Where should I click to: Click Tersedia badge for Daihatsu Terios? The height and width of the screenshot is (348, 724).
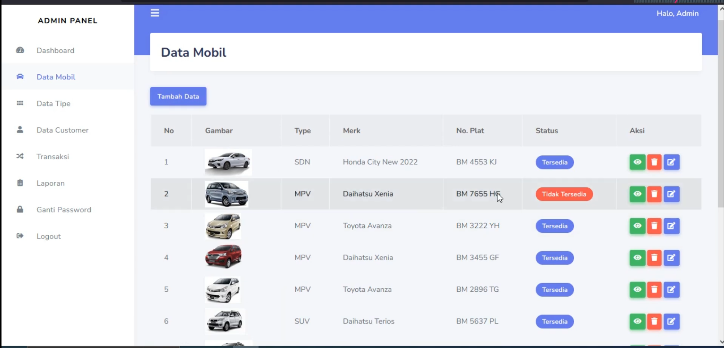(x=555, y=321)
